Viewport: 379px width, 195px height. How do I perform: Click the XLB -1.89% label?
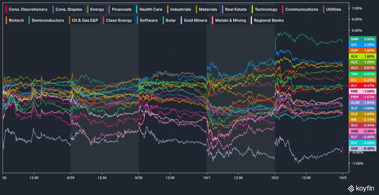coord(363,114)
